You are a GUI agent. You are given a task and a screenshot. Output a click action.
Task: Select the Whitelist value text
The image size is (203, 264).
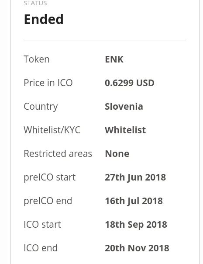125,130
